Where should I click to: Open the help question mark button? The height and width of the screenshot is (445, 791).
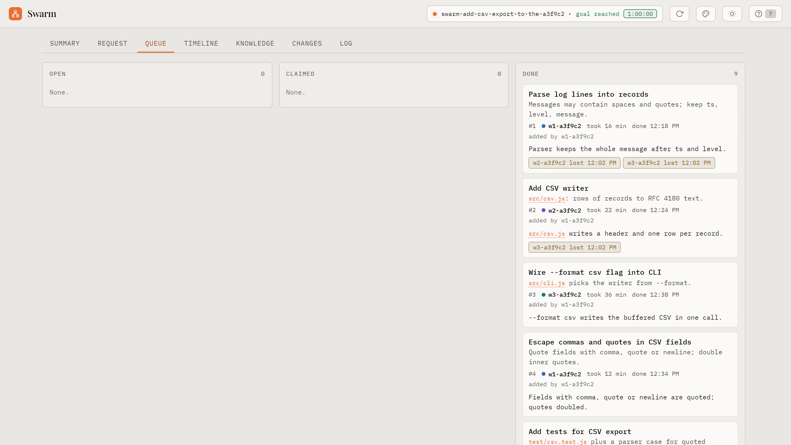765,14
